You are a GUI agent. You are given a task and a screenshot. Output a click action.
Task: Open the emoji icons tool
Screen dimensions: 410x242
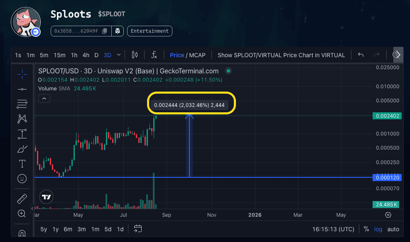22,179
